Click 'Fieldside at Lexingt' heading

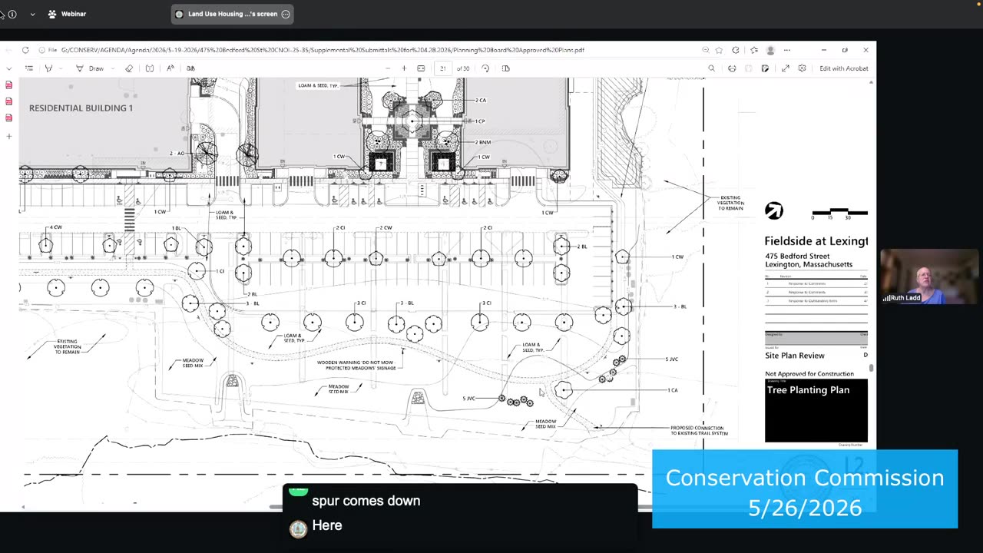[816, 241]
